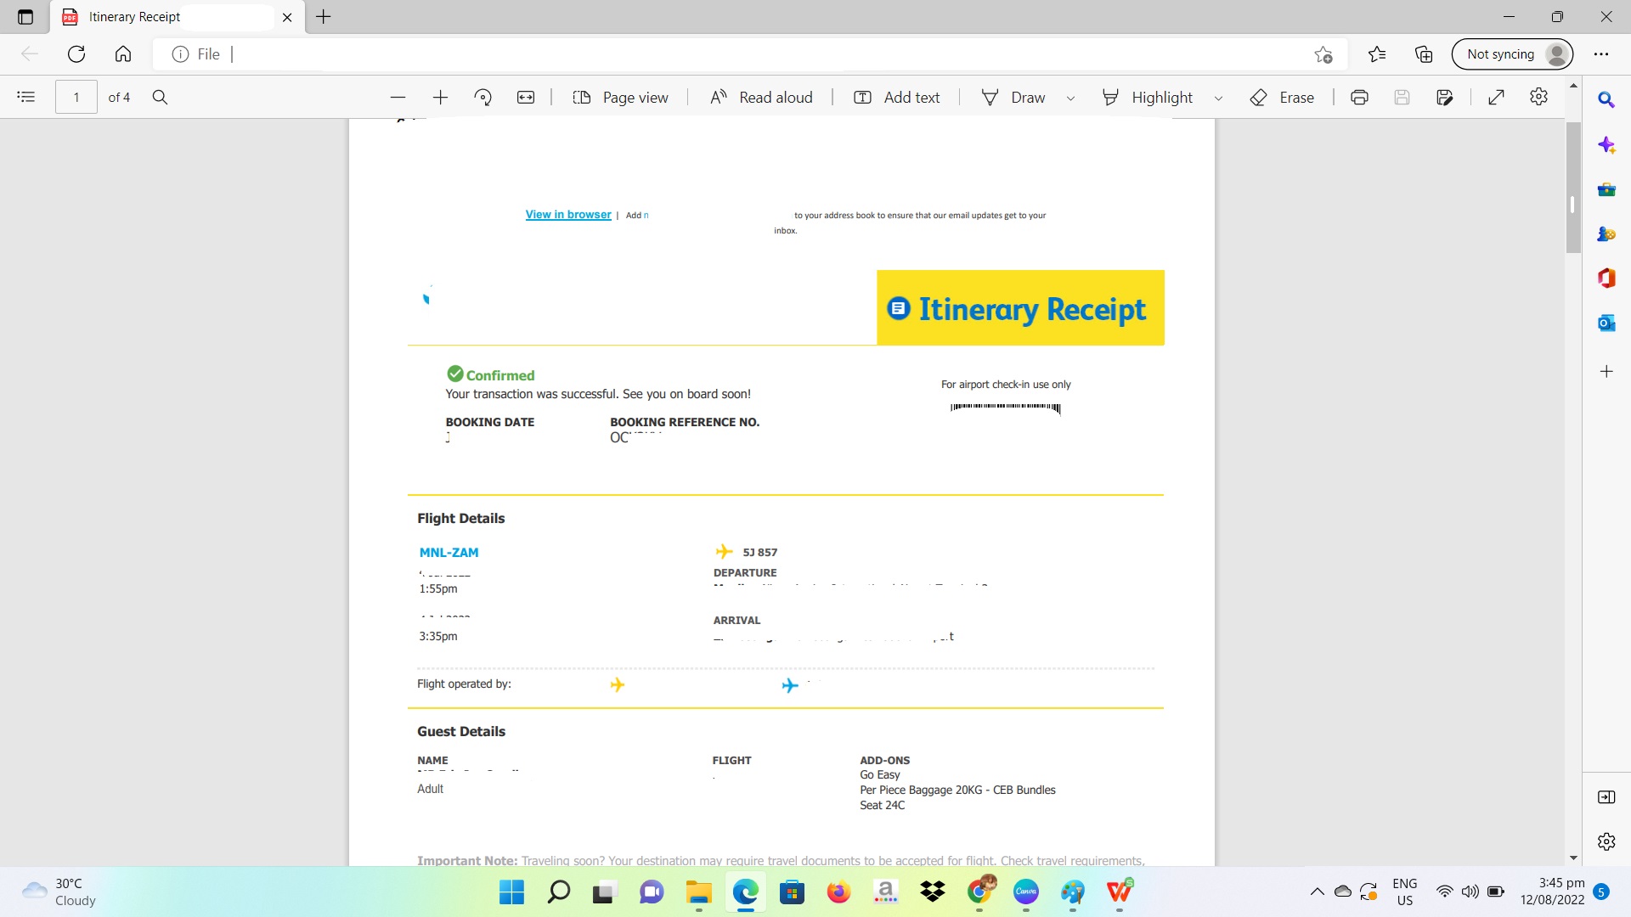Click the Save as icon in toolbar
The height and width of the screenshot is (917, 1631).
1444,98
